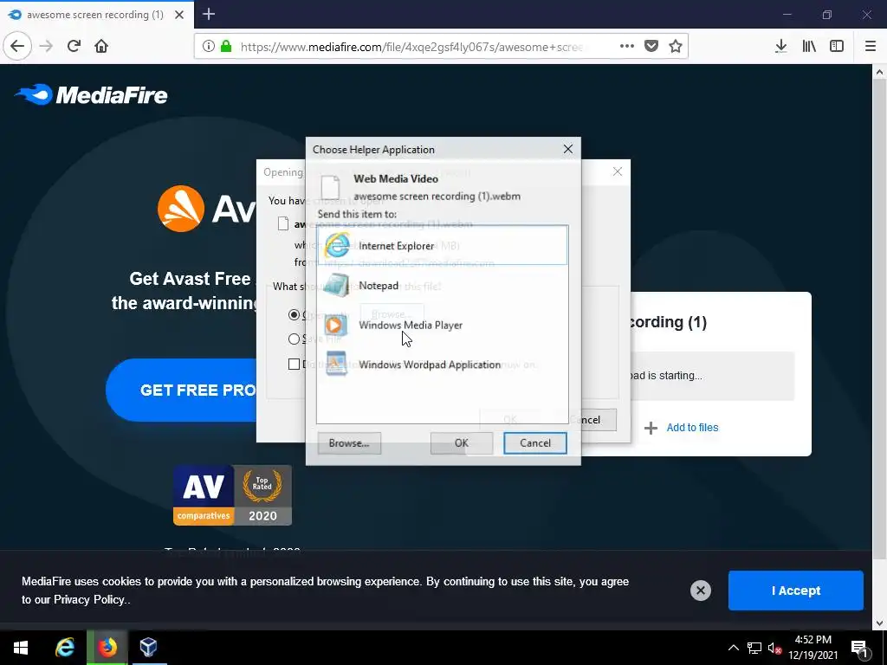The height and width of the screenshot is (665, 887).
Task: Switch to Firefox in taskbar
Action: 107,648
